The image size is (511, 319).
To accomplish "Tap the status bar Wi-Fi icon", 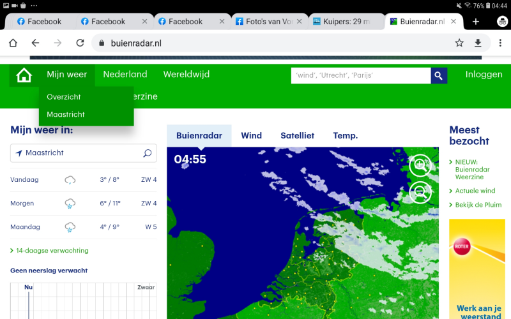I will coord(468,5).
